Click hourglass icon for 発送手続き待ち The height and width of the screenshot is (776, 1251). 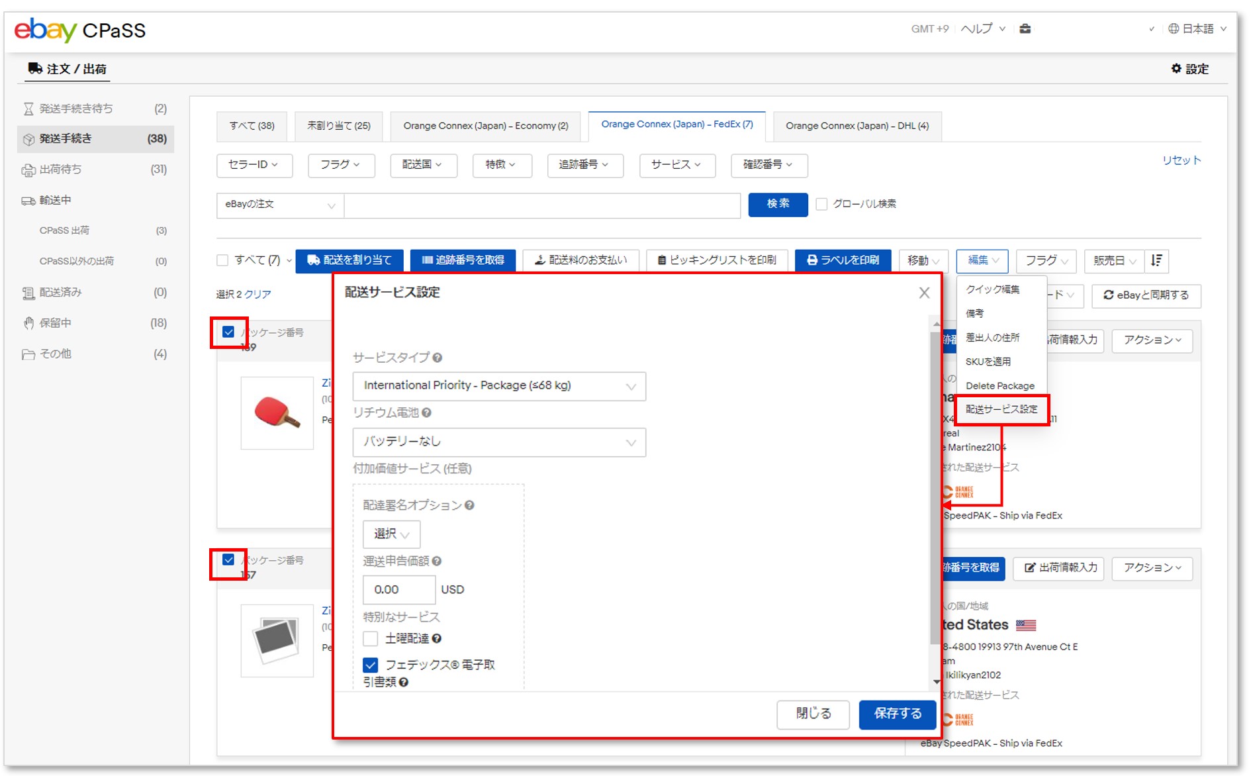pyautogui.click(x=28, y=109)
